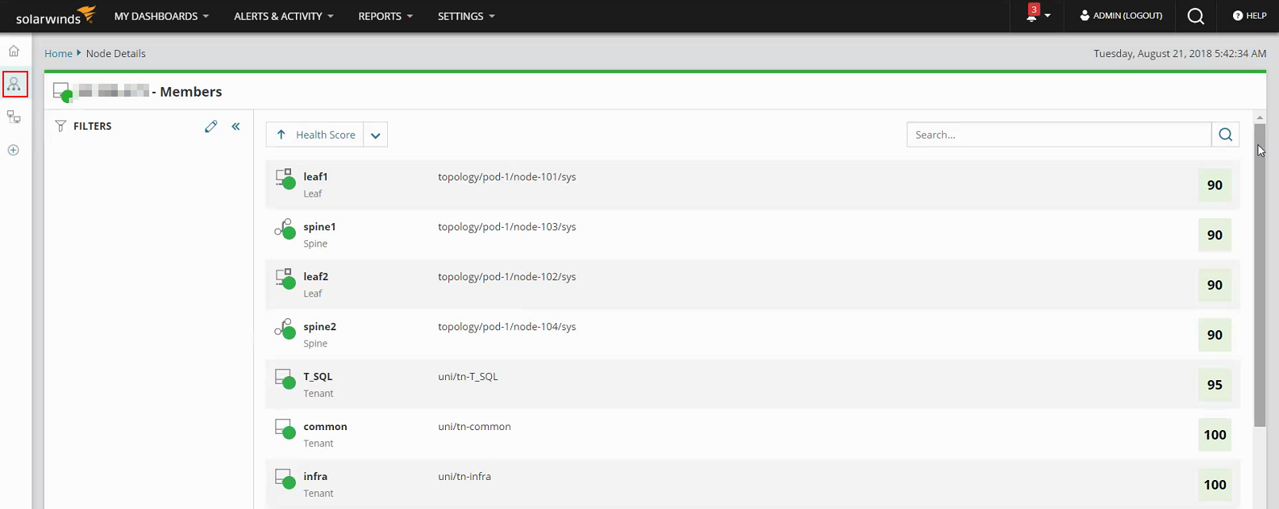Open the sort-by dropdown arrow

[376, 135]
